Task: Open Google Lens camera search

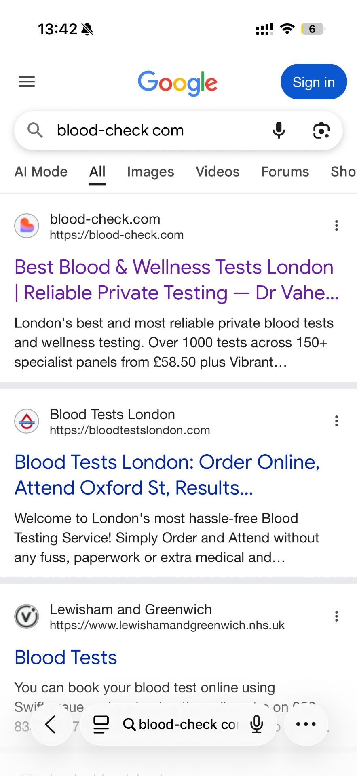Action: coord(321,131)
